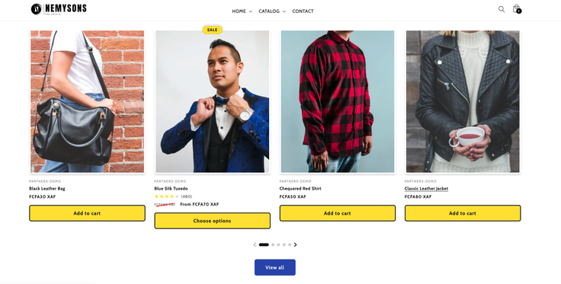This screenshot has height=284, width=561.
Task: Select the last carousel page dot
Action: pos(290,244)
